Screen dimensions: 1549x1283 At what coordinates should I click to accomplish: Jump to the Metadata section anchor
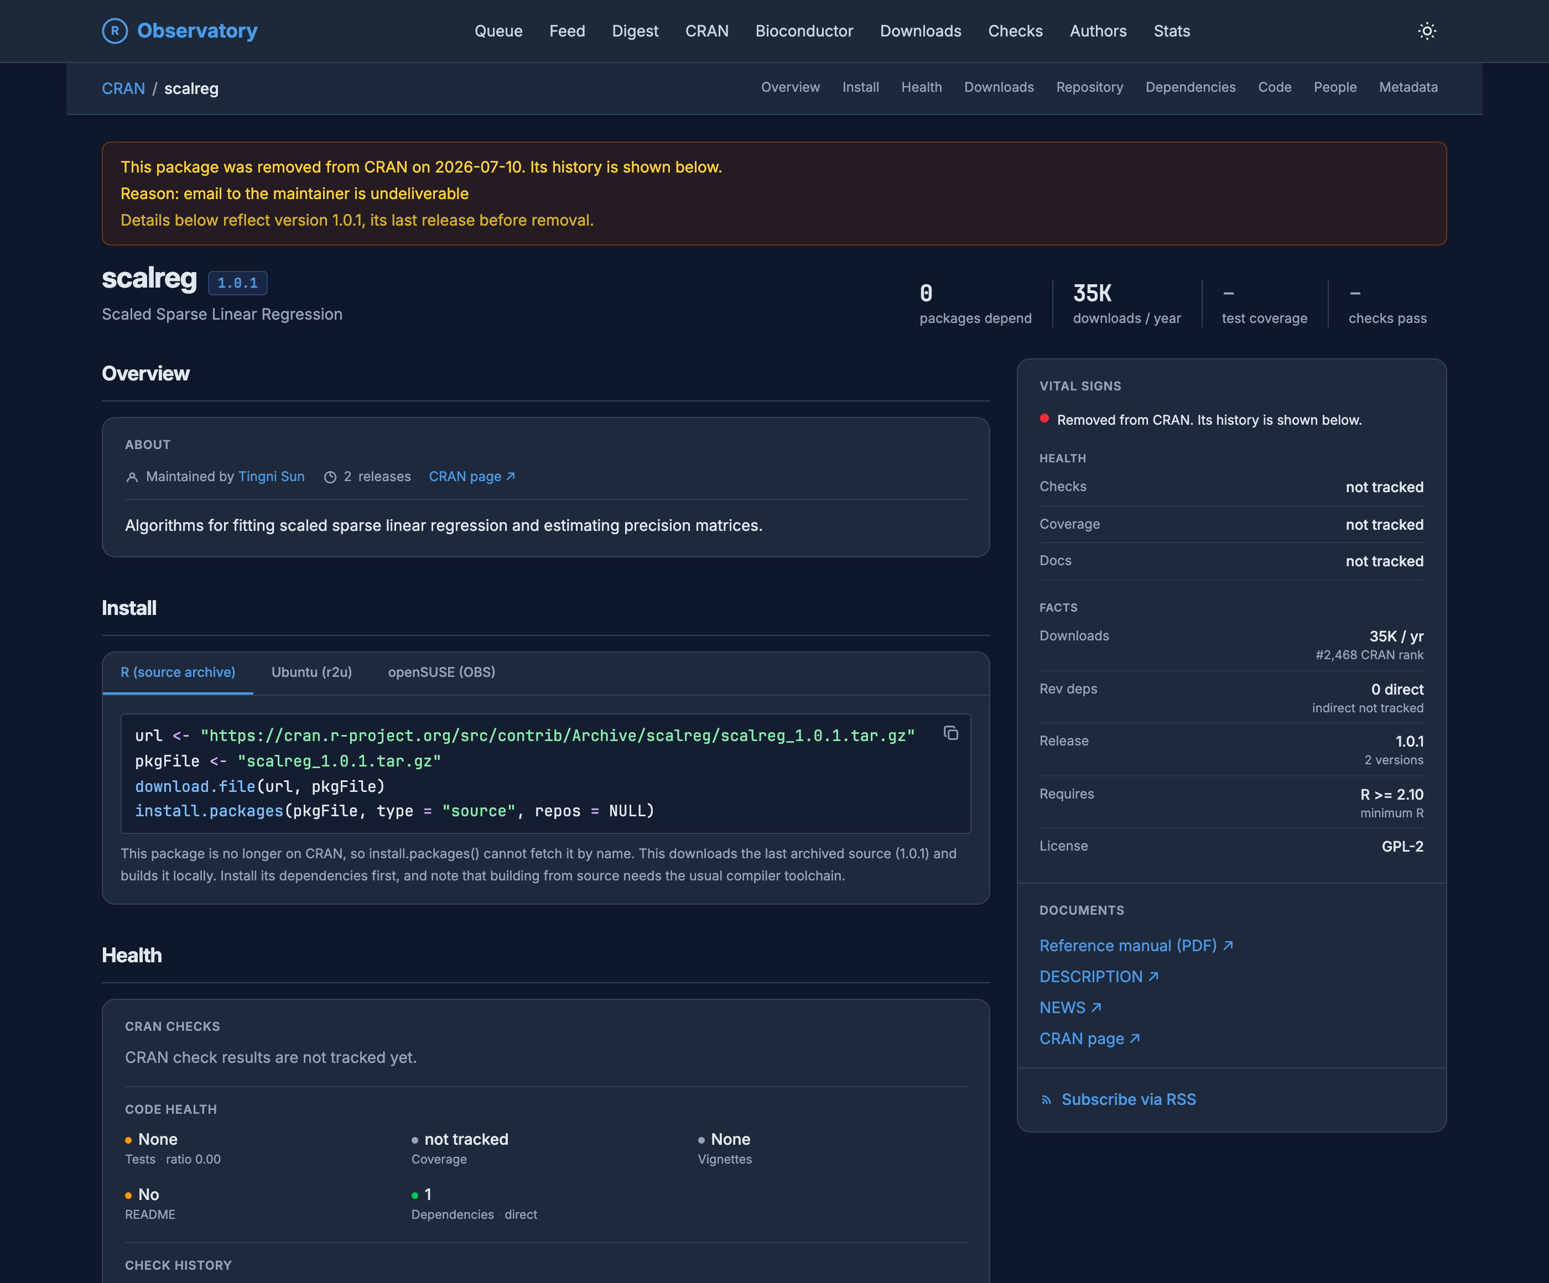tap(1408, 87)
